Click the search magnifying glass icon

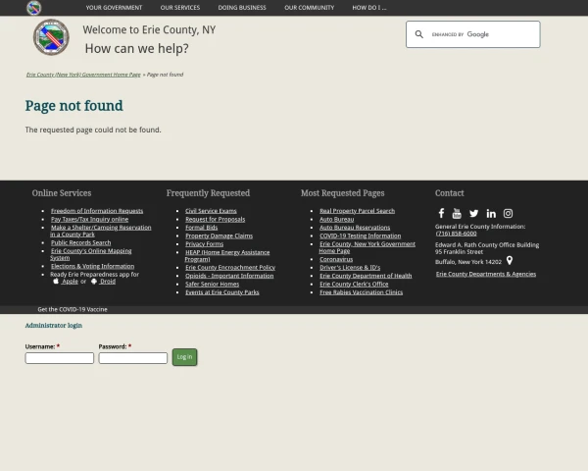(419, 34)
